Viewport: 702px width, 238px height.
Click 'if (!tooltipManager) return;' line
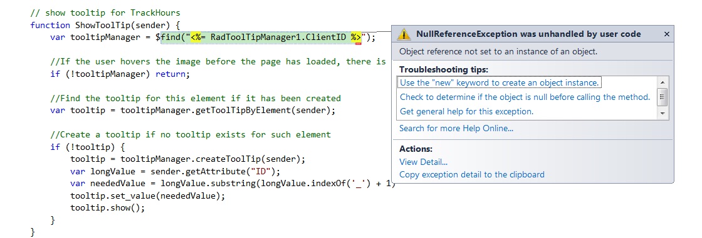point(120,74)
